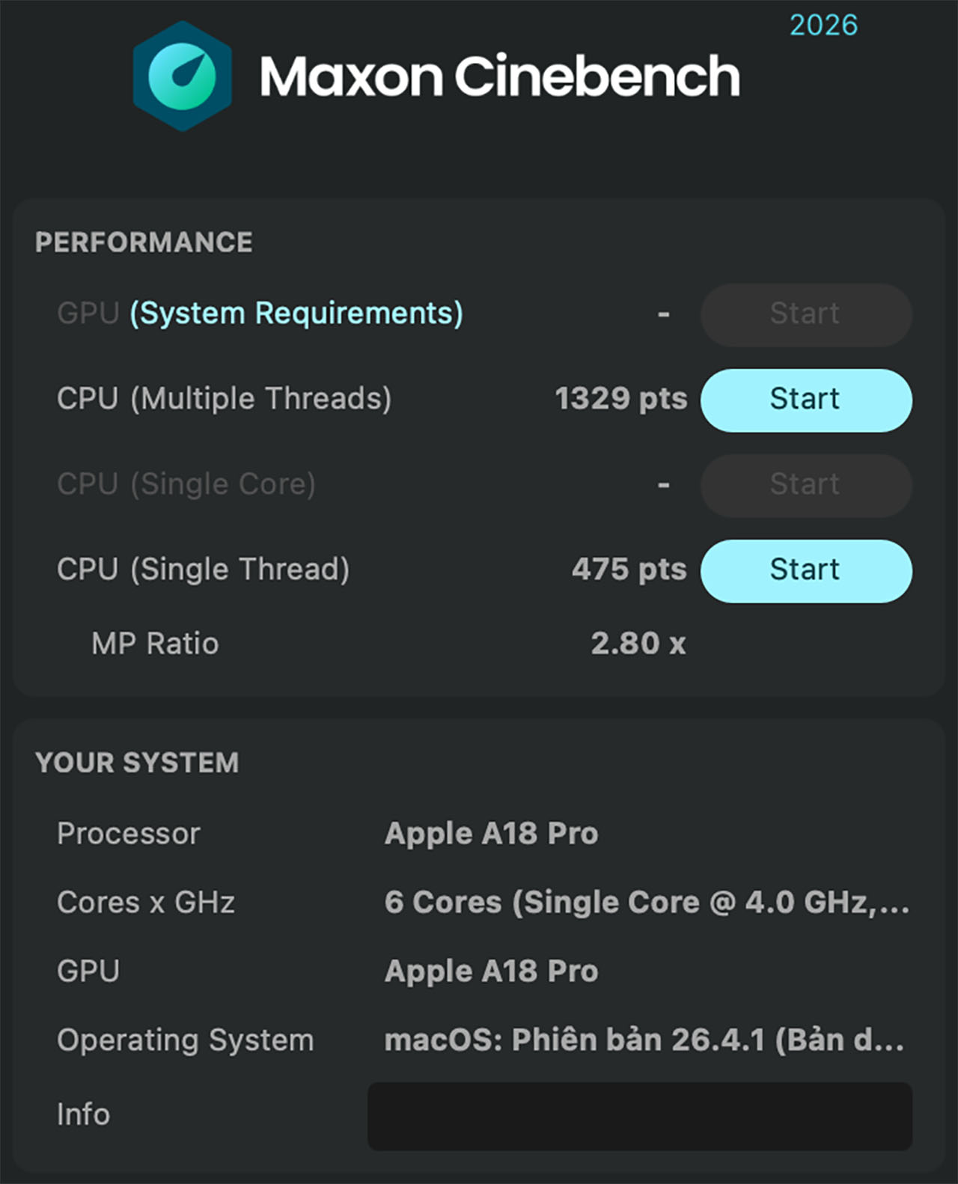Screen dimensions: 958x1184
Task: Click the GPU row label
Action: point(88,314)
